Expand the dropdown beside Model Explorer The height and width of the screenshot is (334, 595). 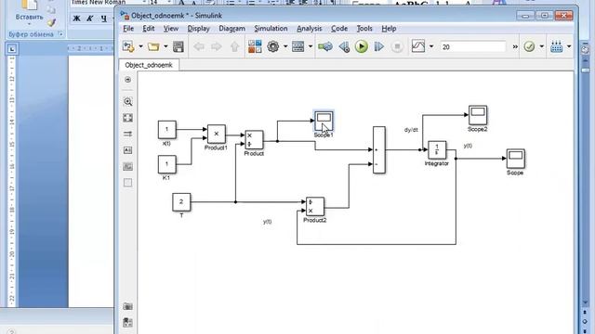[311, 46]
